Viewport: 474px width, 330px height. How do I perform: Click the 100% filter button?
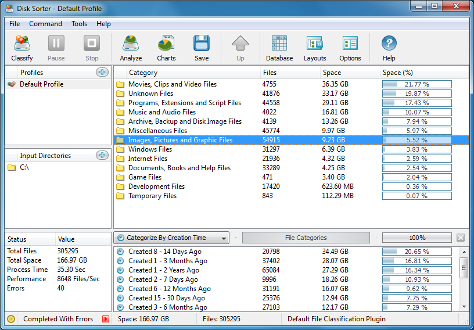pos(417,238)
